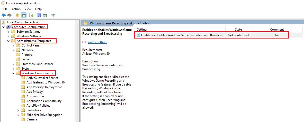Open the File menu
This screenshot has height=122, width=304.
click(x=5, y=9)
